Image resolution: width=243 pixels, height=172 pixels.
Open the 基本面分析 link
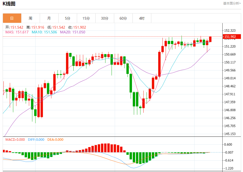coord(232,3)
